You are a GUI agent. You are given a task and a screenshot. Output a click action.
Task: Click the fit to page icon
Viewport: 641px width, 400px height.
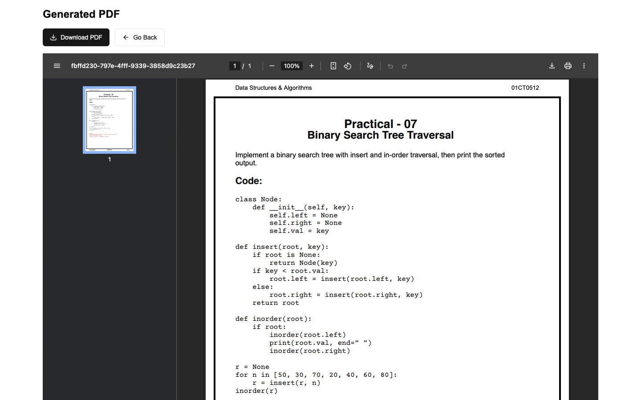click(x=333, y=66)
